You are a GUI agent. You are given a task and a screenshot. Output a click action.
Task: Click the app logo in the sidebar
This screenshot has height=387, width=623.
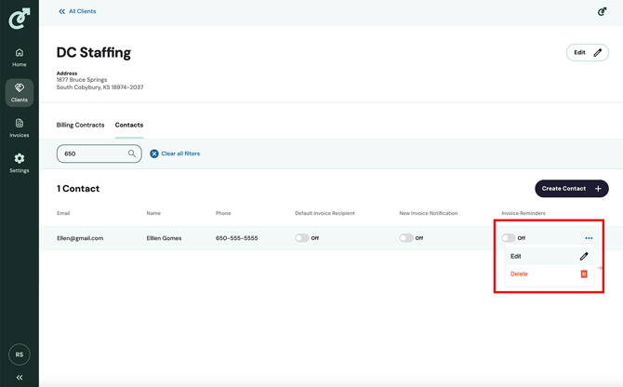pos(19,17)
